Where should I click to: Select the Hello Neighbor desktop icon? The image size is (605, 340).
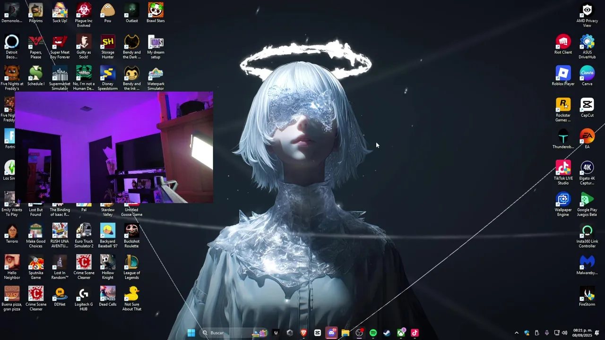[12, 267]
